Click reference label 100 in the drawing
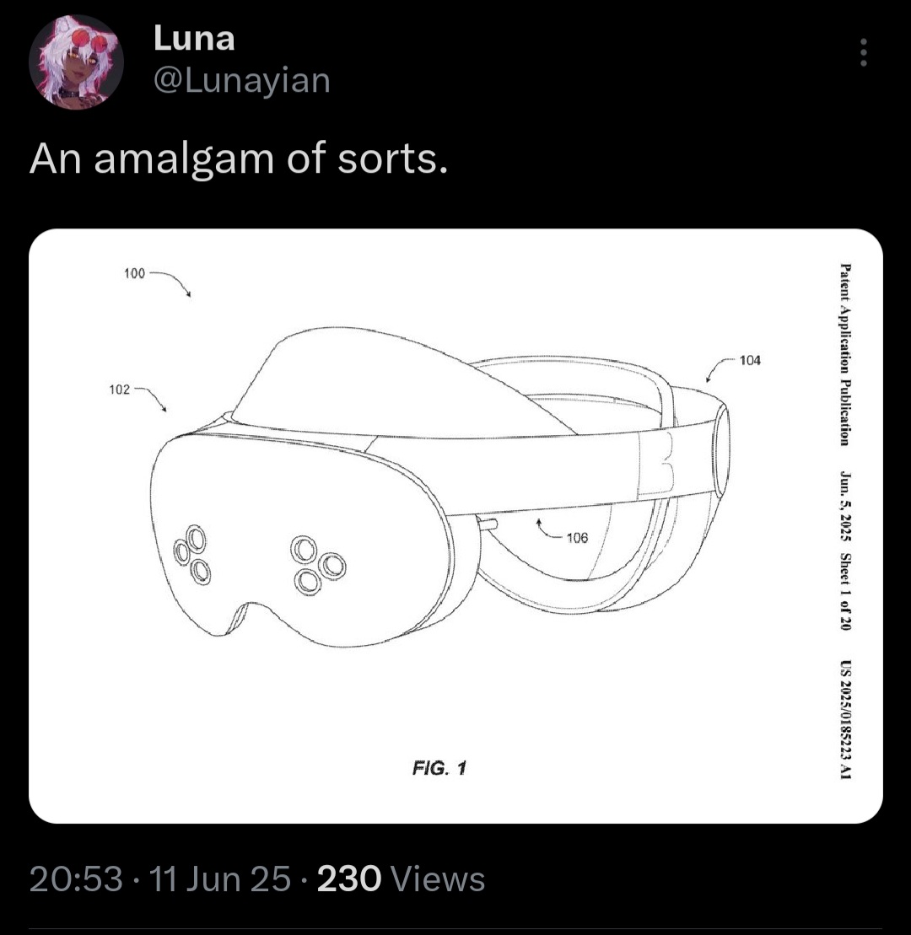Image resolution: width=911 pixels, height=935 pixels. pyautogui.click(x=134, y=273)
